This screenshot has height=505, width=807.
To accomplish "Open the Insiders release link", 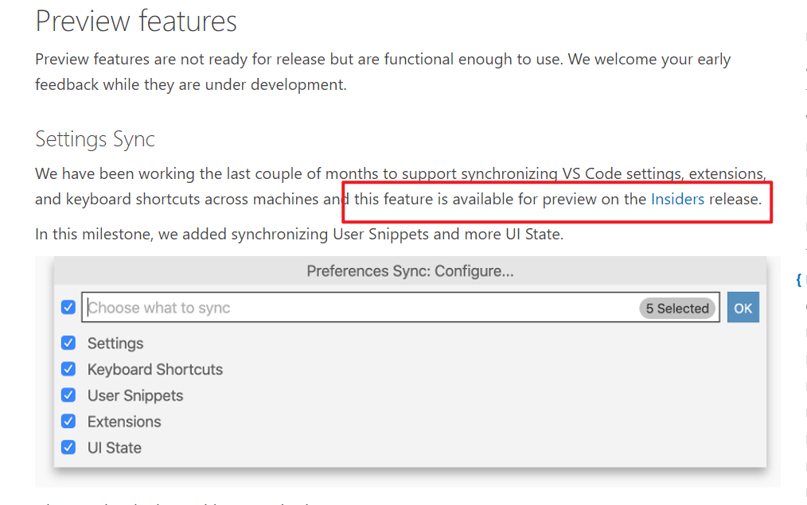I will (677, 199).
